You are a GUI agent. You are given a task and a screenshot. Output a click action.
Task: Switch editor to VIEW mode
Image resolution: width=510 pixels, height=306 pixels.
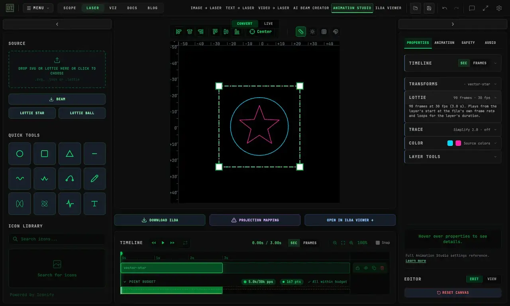492,279
